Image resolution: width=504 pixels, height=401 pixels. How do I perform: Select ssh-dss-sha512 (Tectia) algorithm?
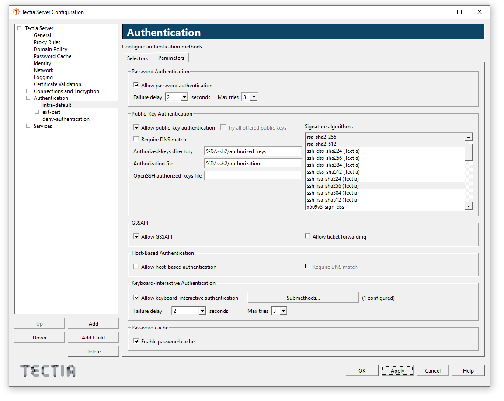pos(386,172)
